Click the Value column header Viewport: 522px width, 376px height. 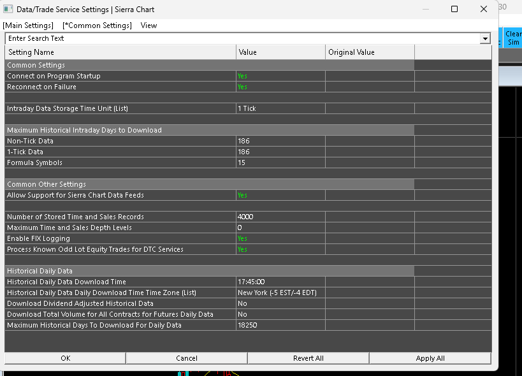click(x=280, y=52)
